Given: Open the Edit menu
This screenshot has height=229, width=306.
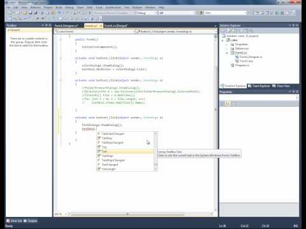Looking at the screenshot, I should 16,8.
